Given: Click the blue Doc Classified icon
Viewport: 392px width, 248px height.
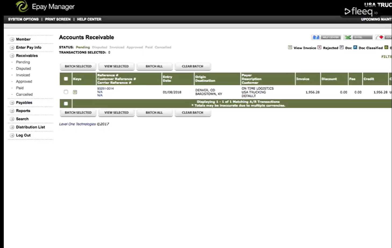Looking at the screenshot, I should 355,47.
